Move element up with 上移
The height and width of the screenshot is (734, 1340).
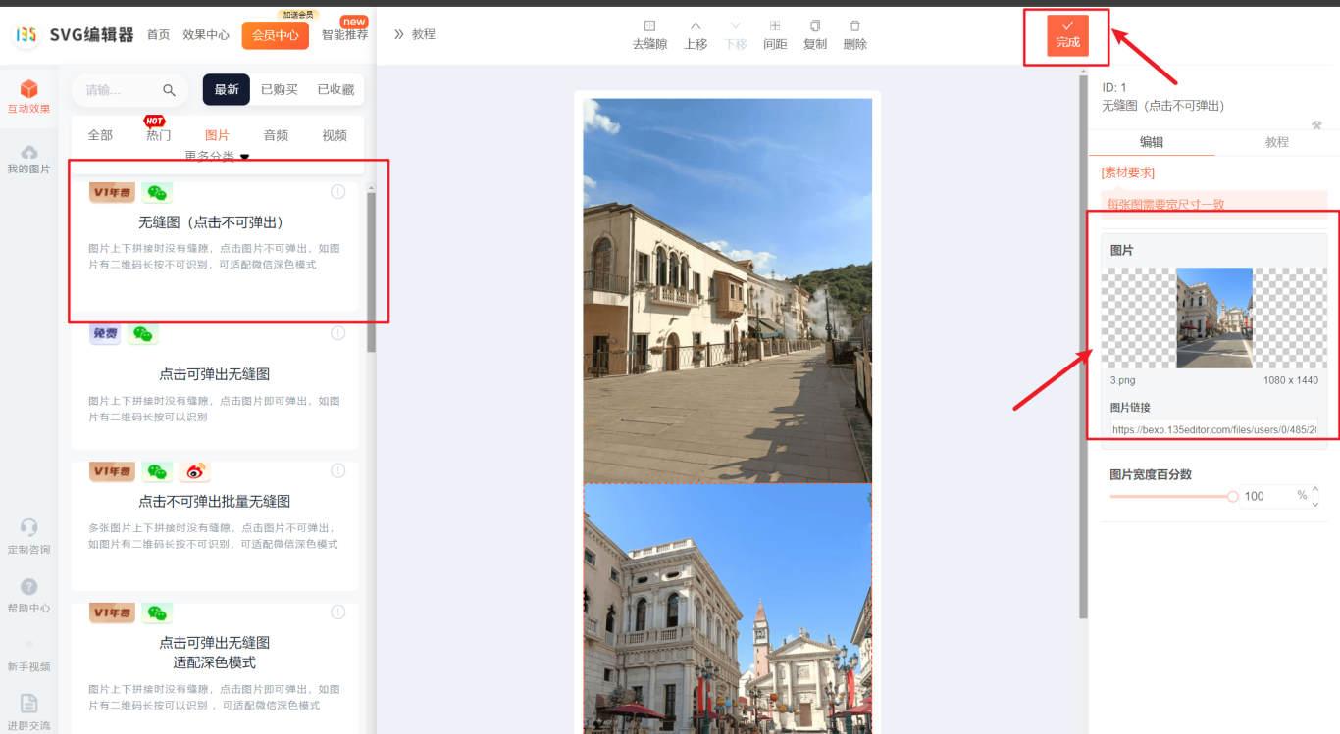[696, 35]
